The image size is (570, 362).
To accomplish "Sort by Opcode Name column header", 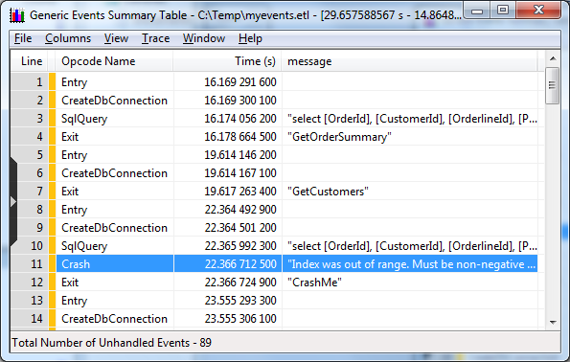I will (x=114, y=61).
